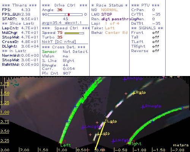The image size is (190, 152).
Task: Toggle the Reverse signal off value
Action: (x=156, y=51)
